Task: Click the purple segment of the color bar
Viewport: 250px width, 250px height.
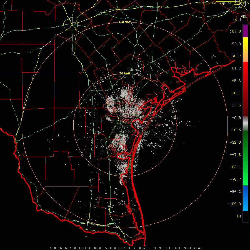Action: pyautogui.click(x=245, y=31)
